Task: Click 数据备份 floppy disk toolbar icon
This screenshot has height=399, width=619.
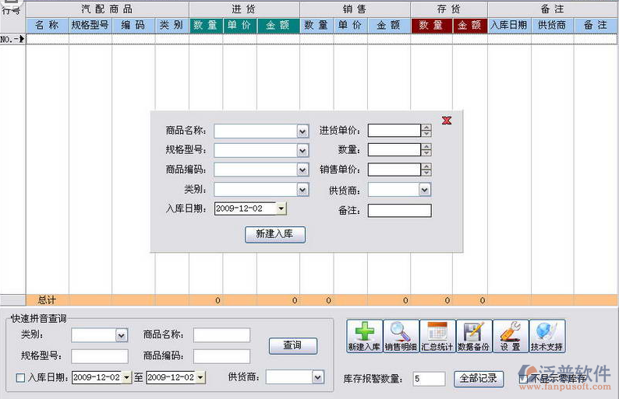Action: coord(474,336)
